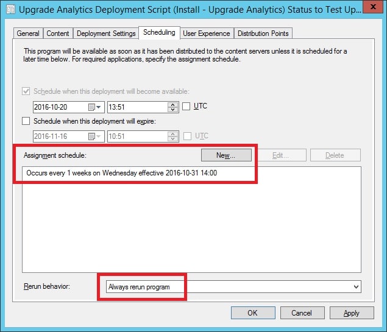Increase available time with the spinner up arrow
Screen dimensions: 387x332
click(172, 105)
